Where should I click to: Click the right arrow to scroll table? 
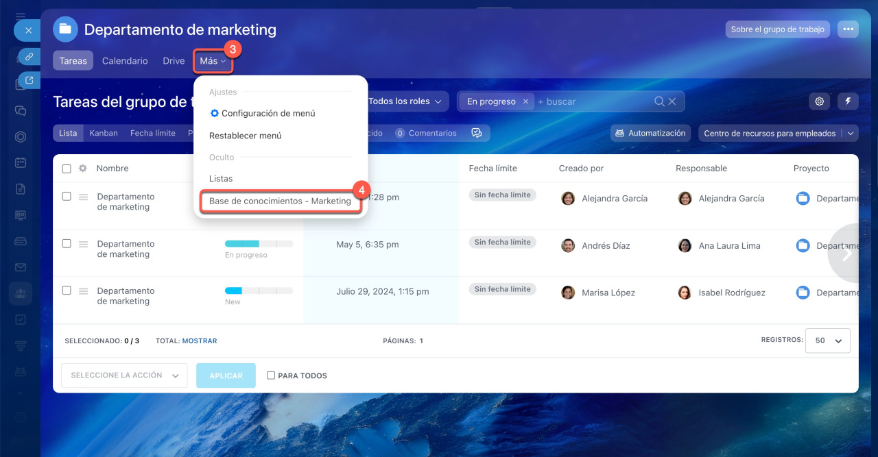(x=846, y=254)
